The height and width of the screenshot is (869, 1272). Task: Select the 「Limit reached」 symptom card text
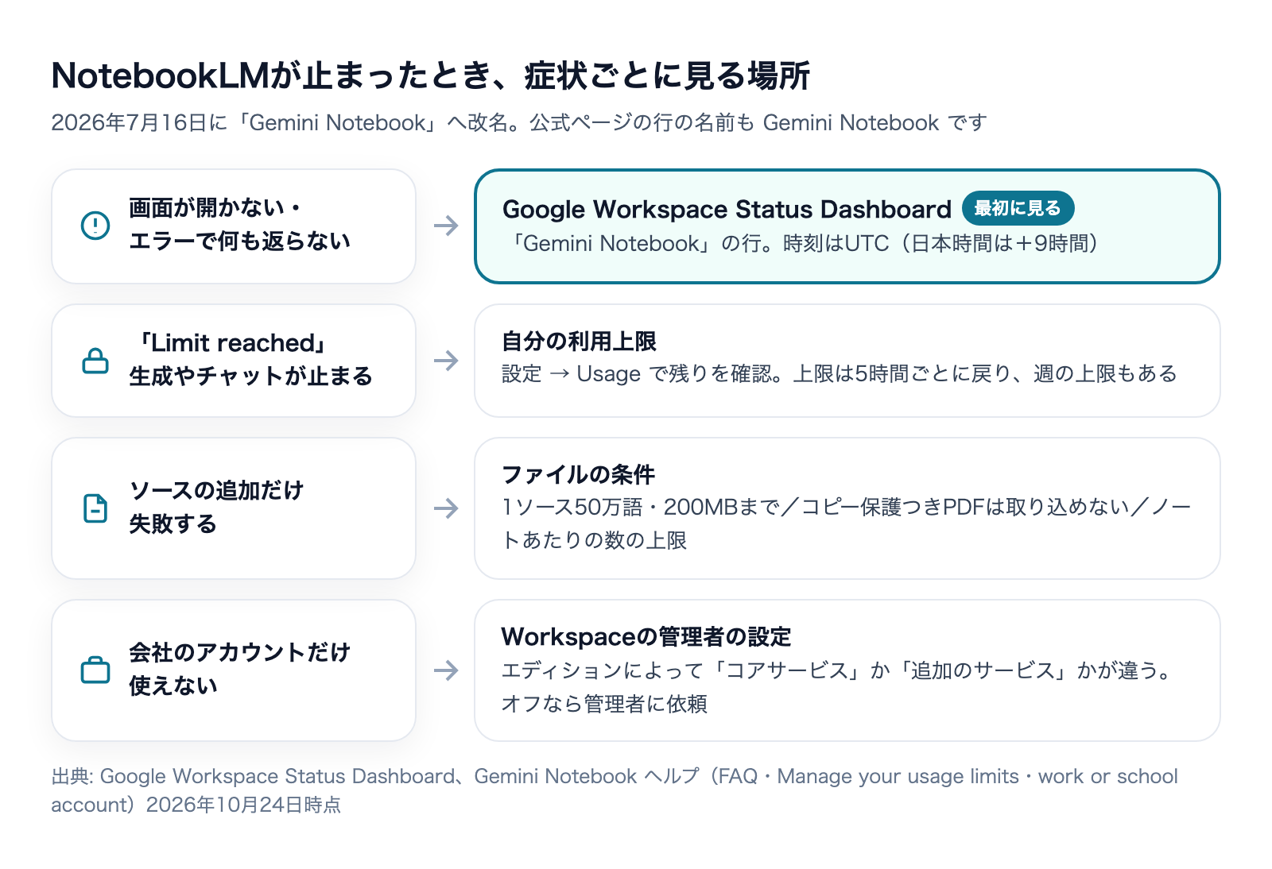click(x=250, y=360)
